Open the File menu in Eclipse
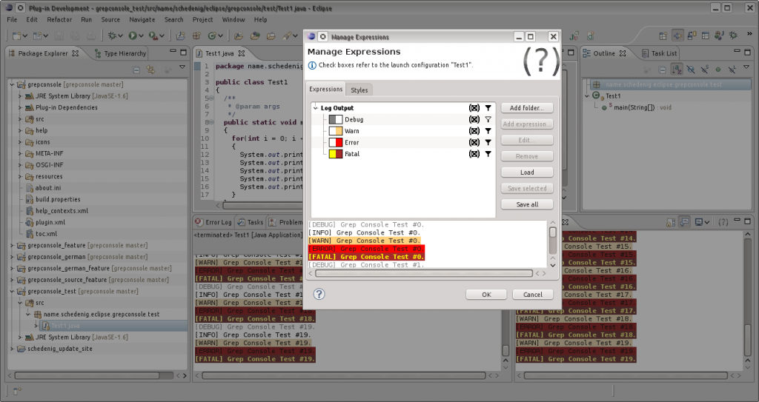 12,19
